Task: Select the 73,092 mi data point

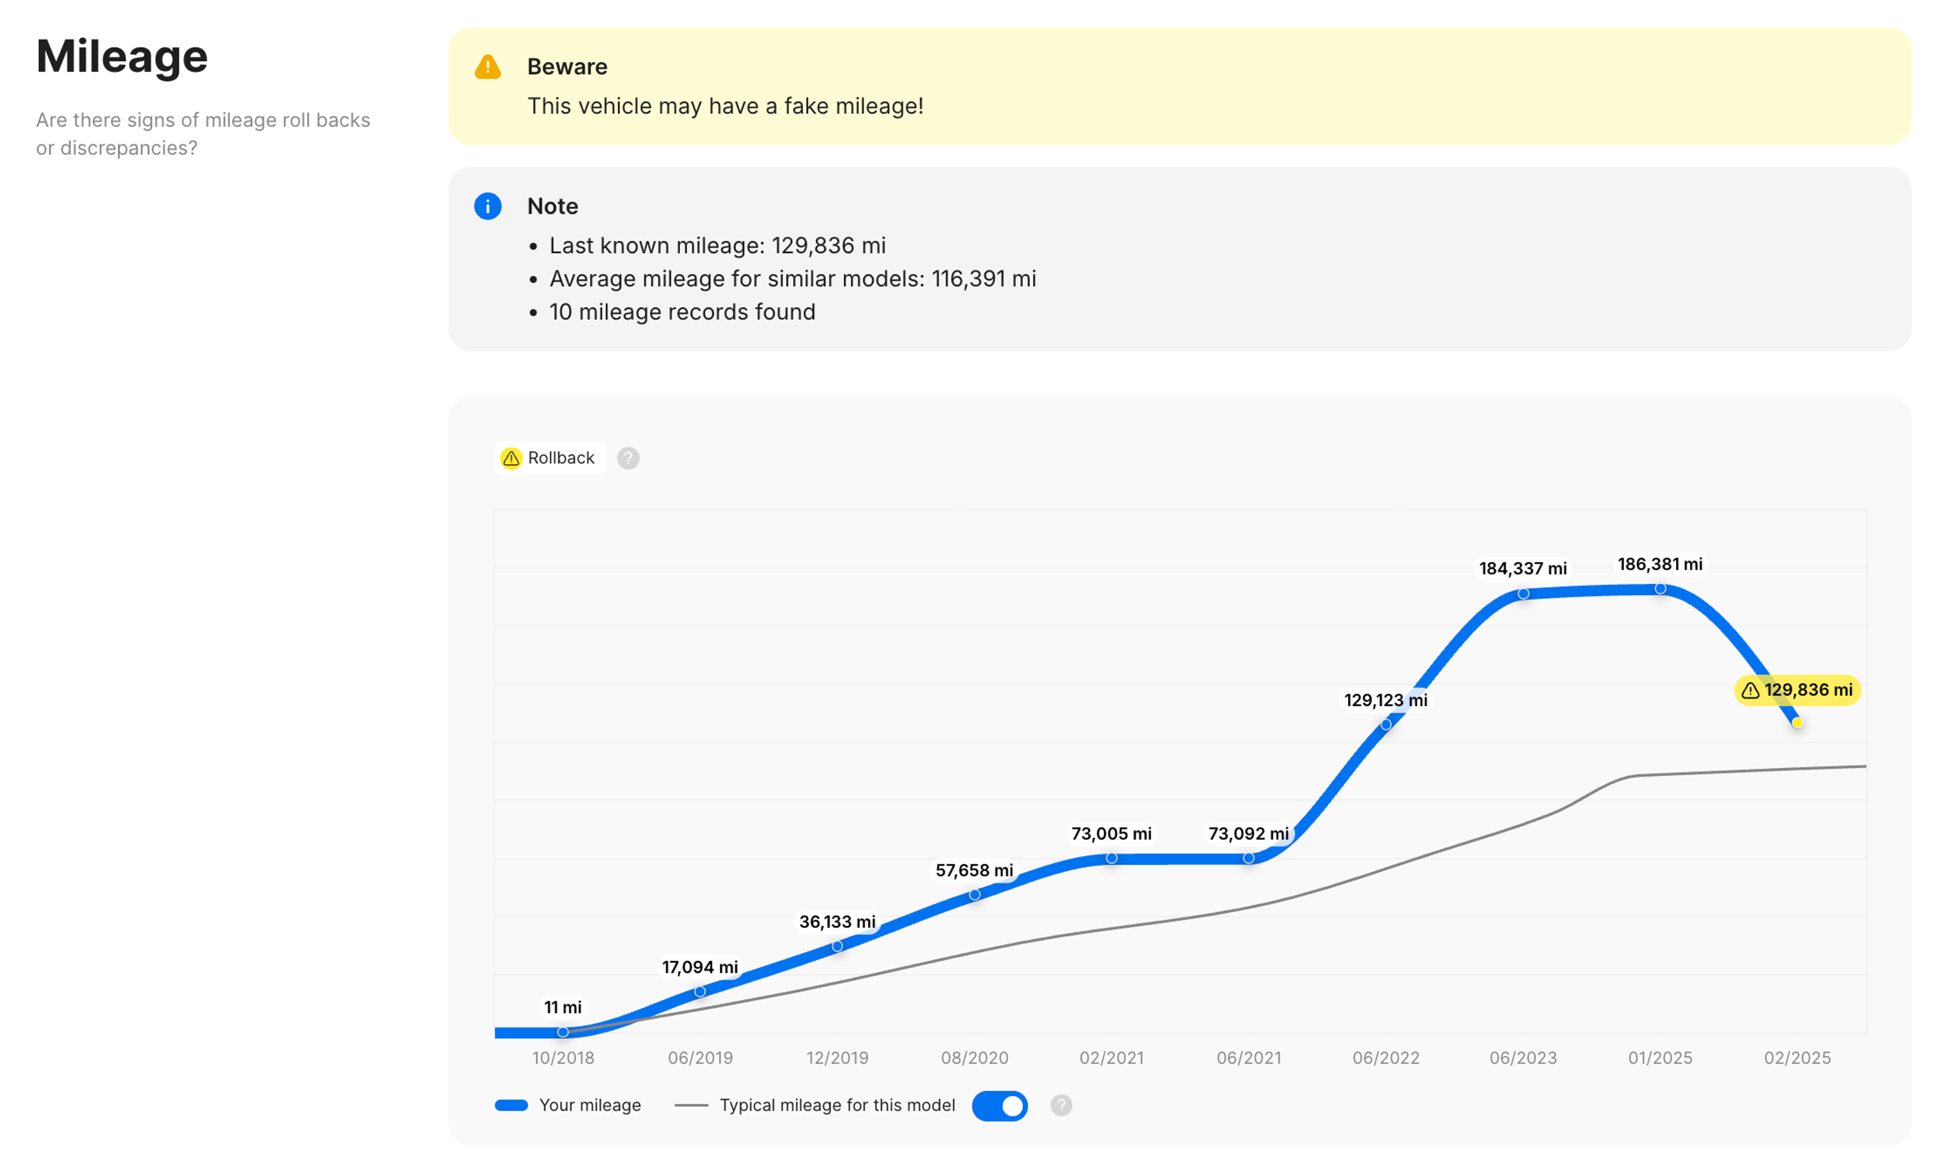Action: [x=1249, y=858]
